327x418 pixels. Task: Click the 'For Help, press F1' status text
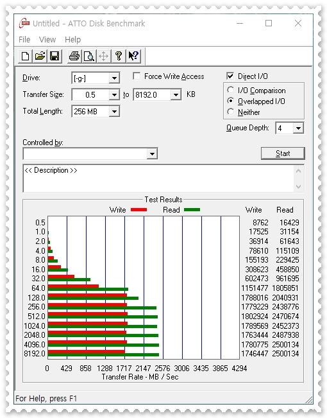(x=46, y=399)
